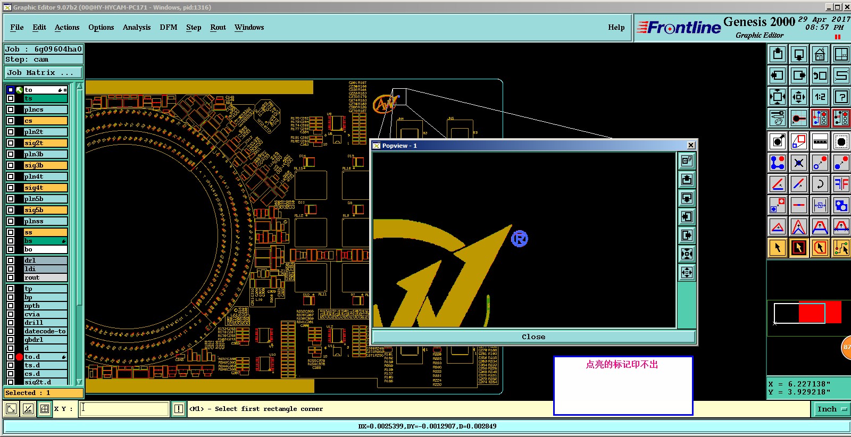851x437 pixels.
Task: Toggle checkbox for layer plnss
Action: (11, 221)
